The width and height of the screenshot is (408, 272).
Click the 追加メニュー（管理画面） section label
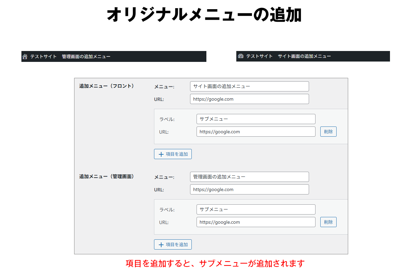(x=107, y=176)
